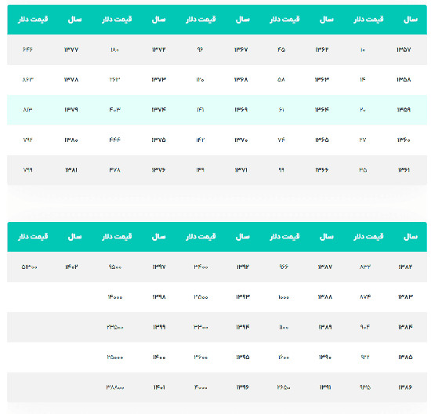Click the year ۱۳۸۲ cell
Viewport: 431px width, 414px height.
pyautogui.click(x=405, y=267)
